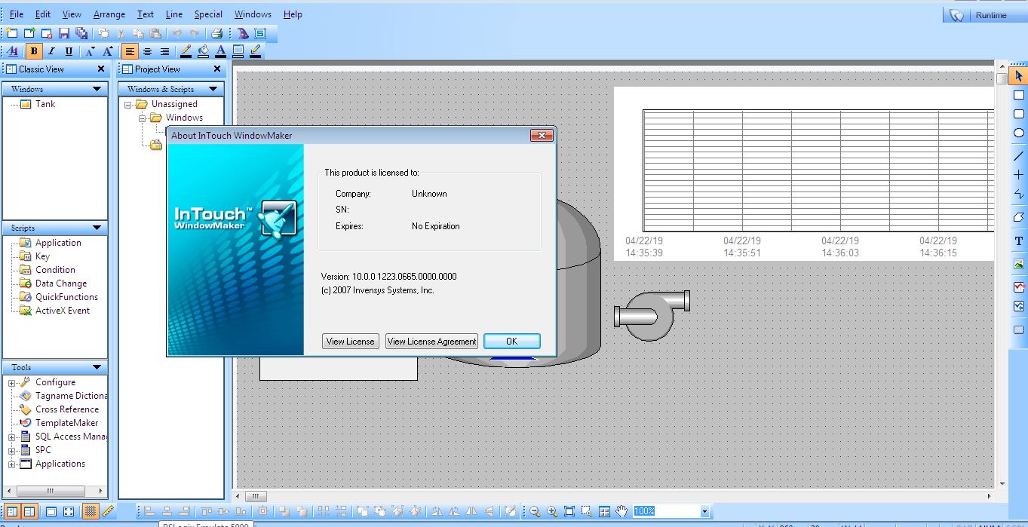
Task: Open the Windows menu
Action: tap(253, 14)
